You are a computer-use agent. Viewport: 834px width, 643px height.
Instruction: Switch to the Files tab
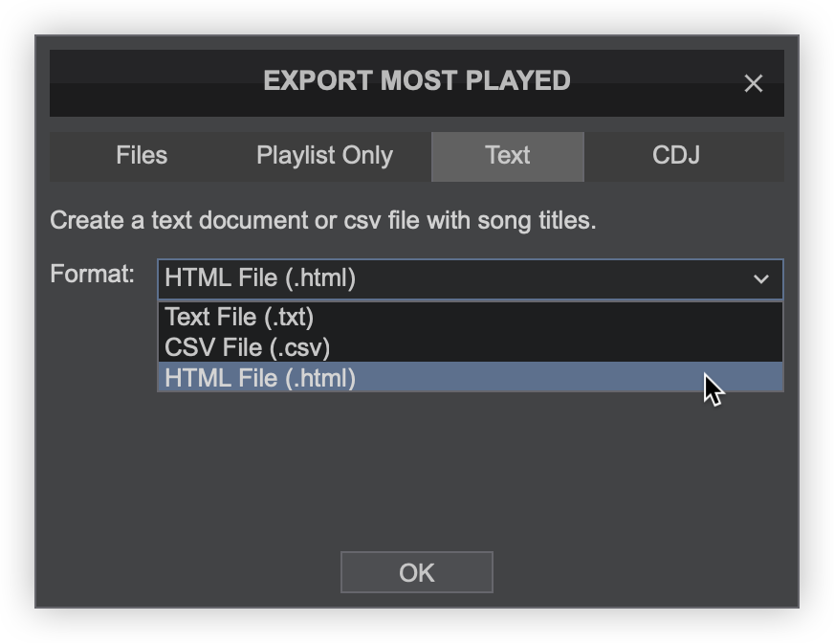pyautogui.click(x=142, y=156)
